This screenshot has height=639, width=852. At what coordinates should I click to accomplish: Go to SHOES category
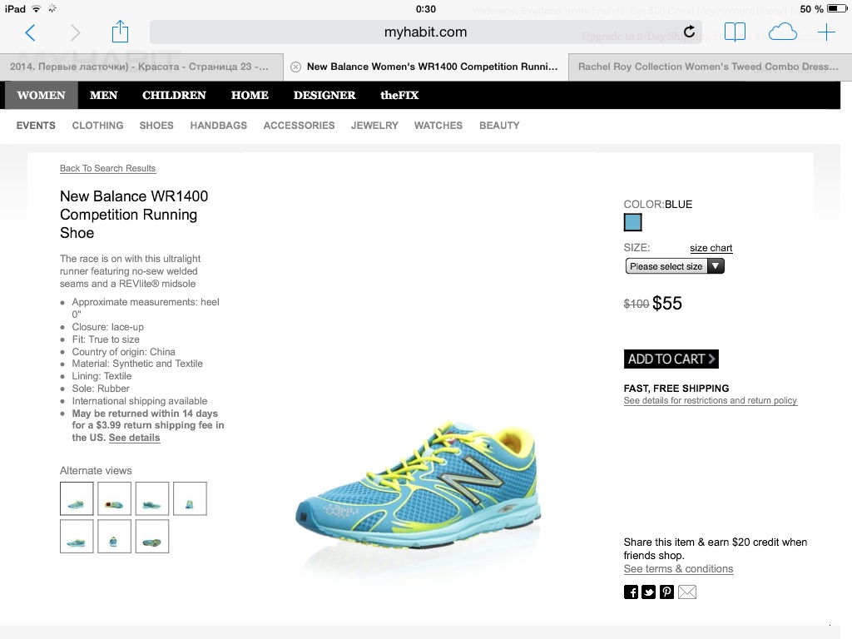(x=156, y=126)
